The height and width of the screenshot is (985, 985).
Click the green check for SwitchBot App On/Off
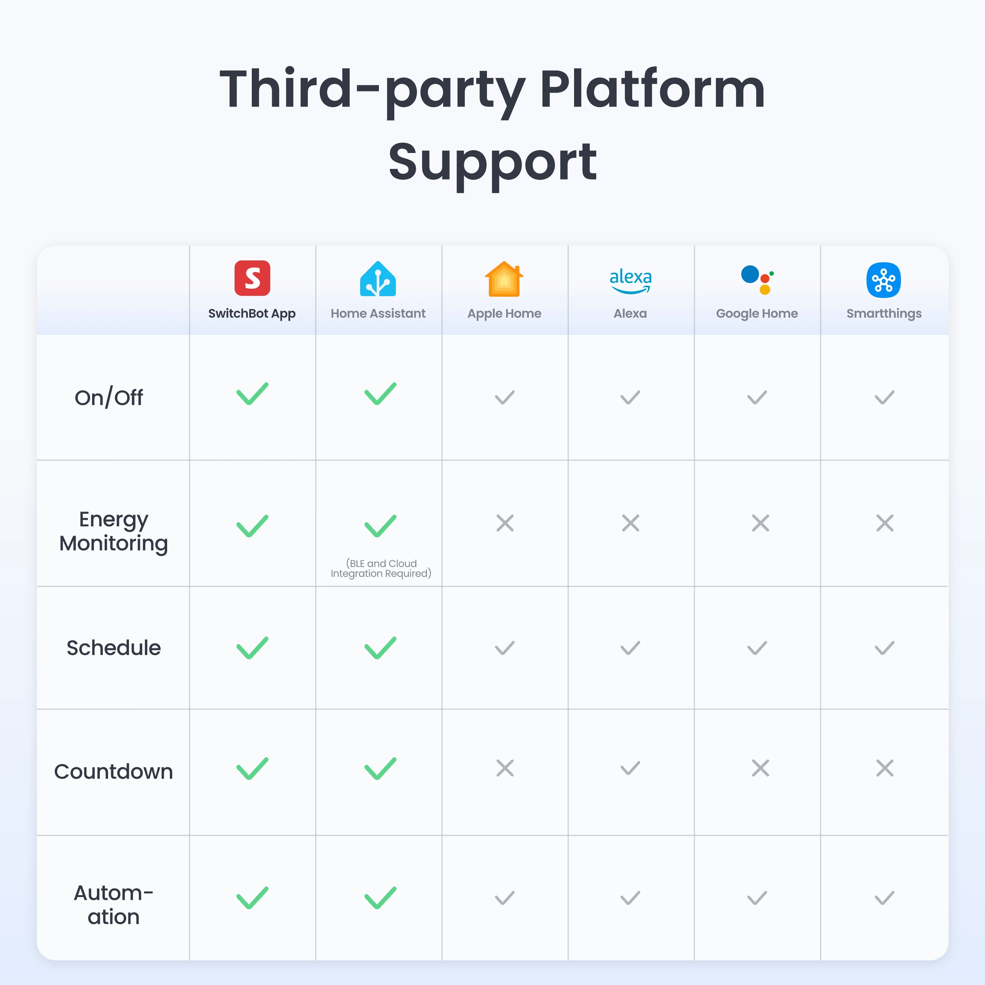[252, 394]
